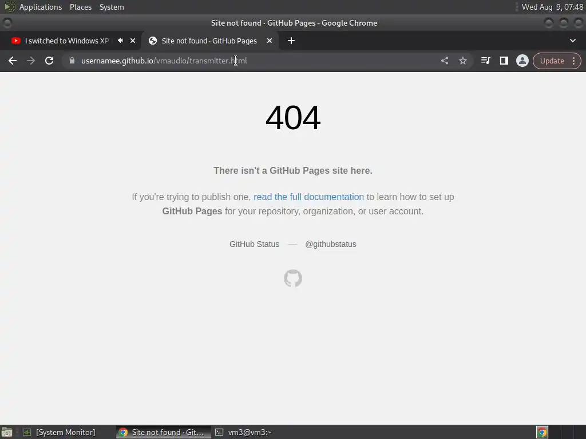The image size is (586, 439).
Task: Go back to the previous page
Action: tap(13, 61)
